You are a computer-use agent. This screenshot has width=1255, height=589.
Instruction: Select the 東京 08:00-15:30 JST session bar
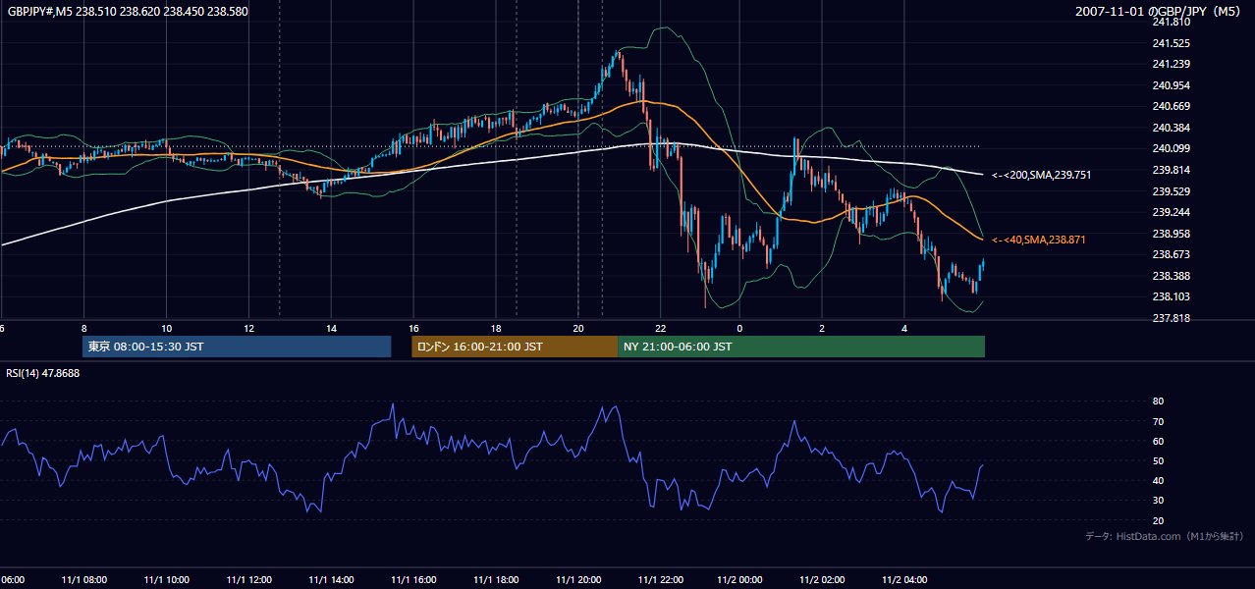[237, 347]
